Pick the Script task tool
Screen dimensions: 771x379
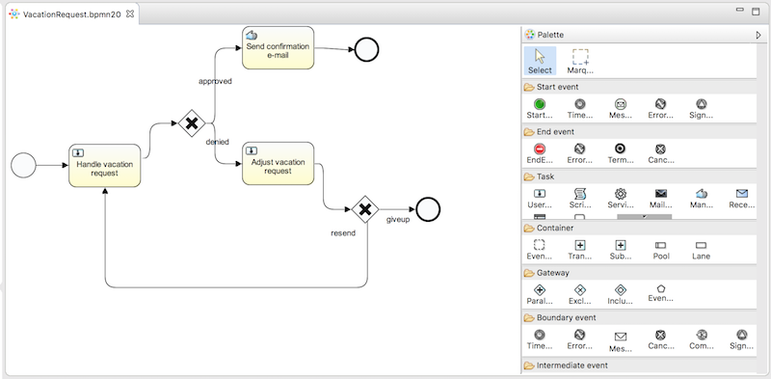click(x=580, y=198)
